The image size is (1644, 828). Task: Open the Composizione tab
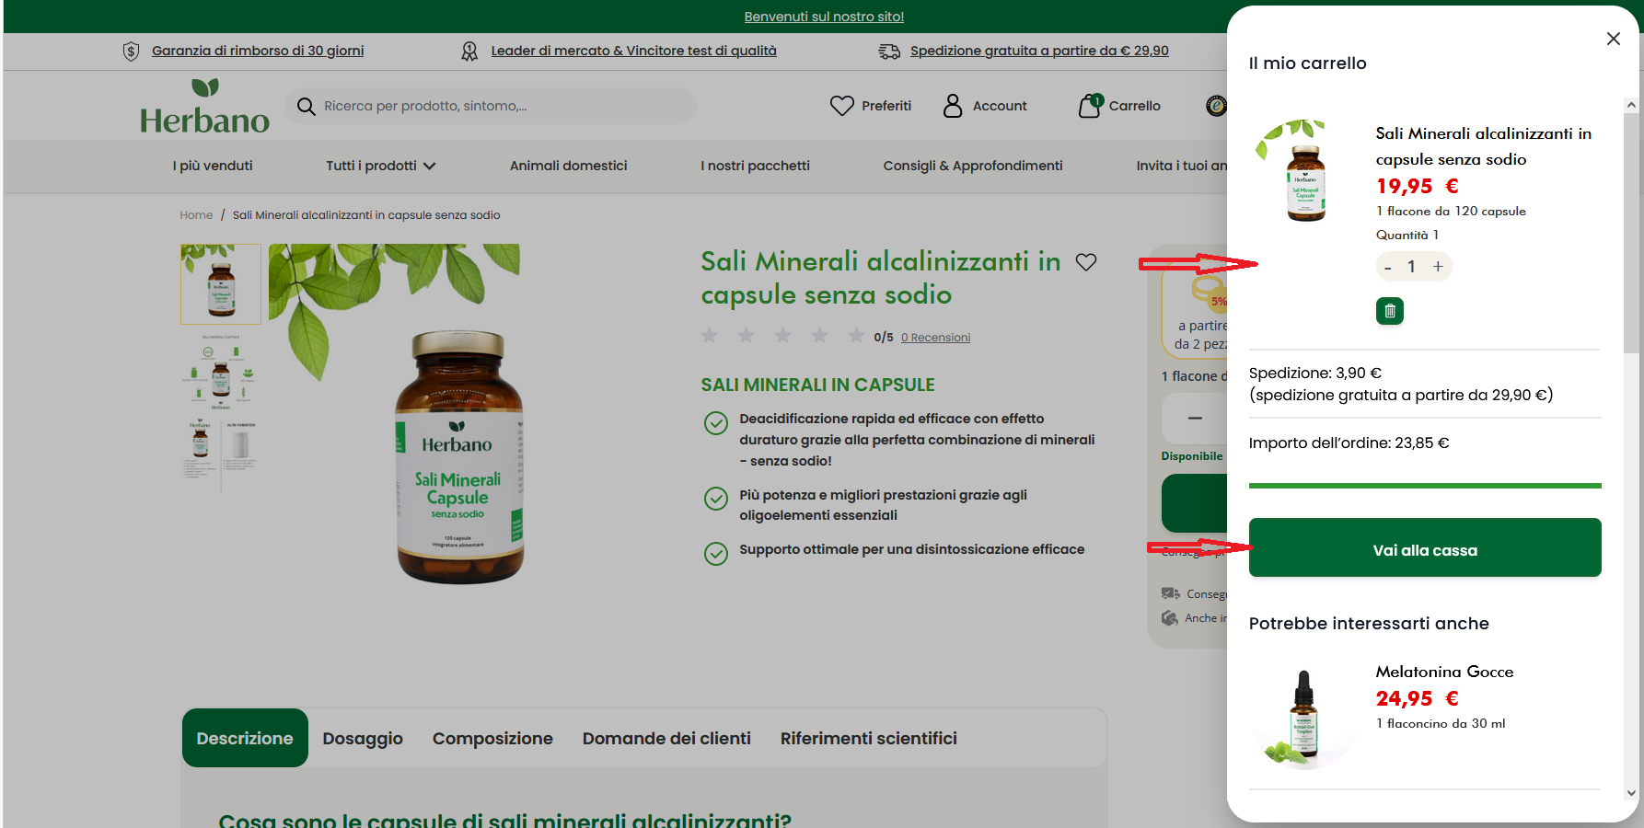[x=492, y=739]
